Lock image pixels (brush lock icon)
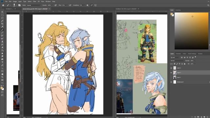 [177, 64]
